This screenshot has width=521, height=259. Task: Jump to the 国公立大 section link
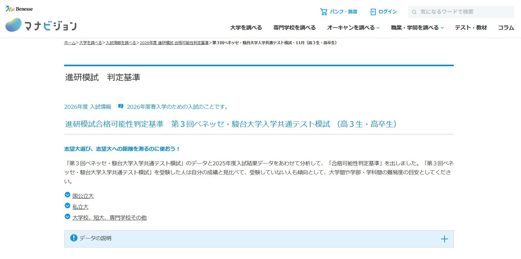tap(83, 196)
